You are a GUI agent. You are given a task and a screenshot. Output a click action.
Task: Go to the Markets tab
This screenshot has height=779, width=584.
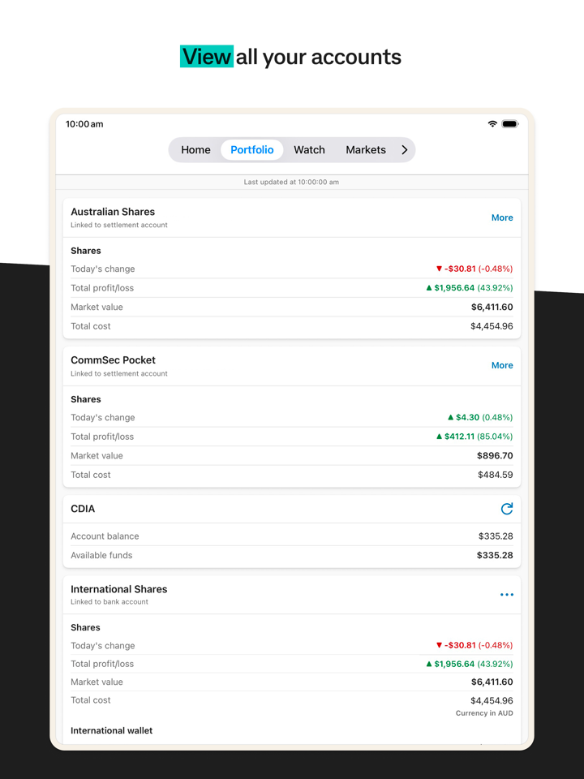tap(366, 150)
